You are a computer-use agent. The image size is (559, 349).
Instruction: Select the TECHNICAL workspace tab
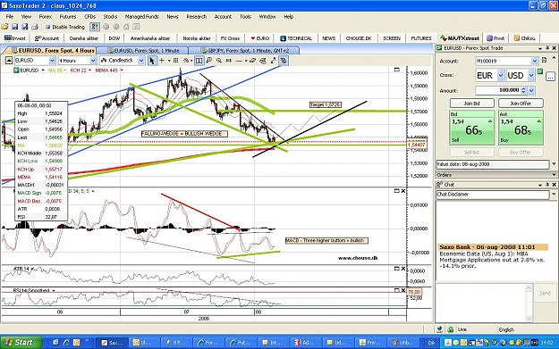pos(296,38)
